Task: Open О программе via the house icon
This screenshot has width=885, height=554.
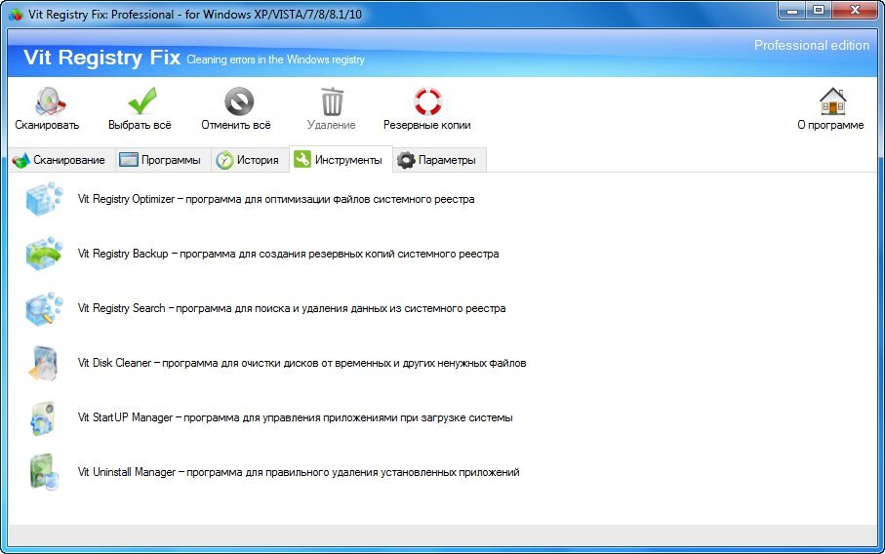Action: pos(833,101)
